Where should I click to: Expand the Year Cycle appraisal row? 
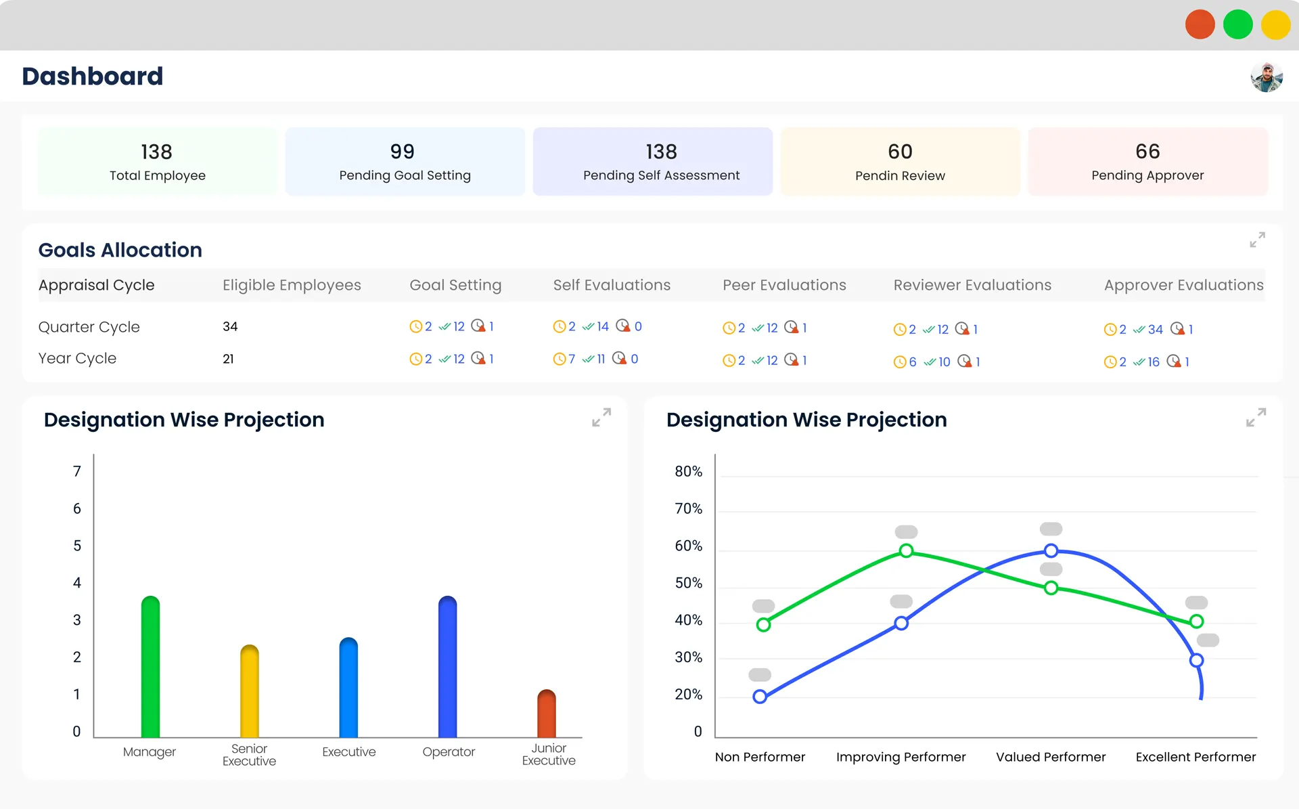(77, 359)
